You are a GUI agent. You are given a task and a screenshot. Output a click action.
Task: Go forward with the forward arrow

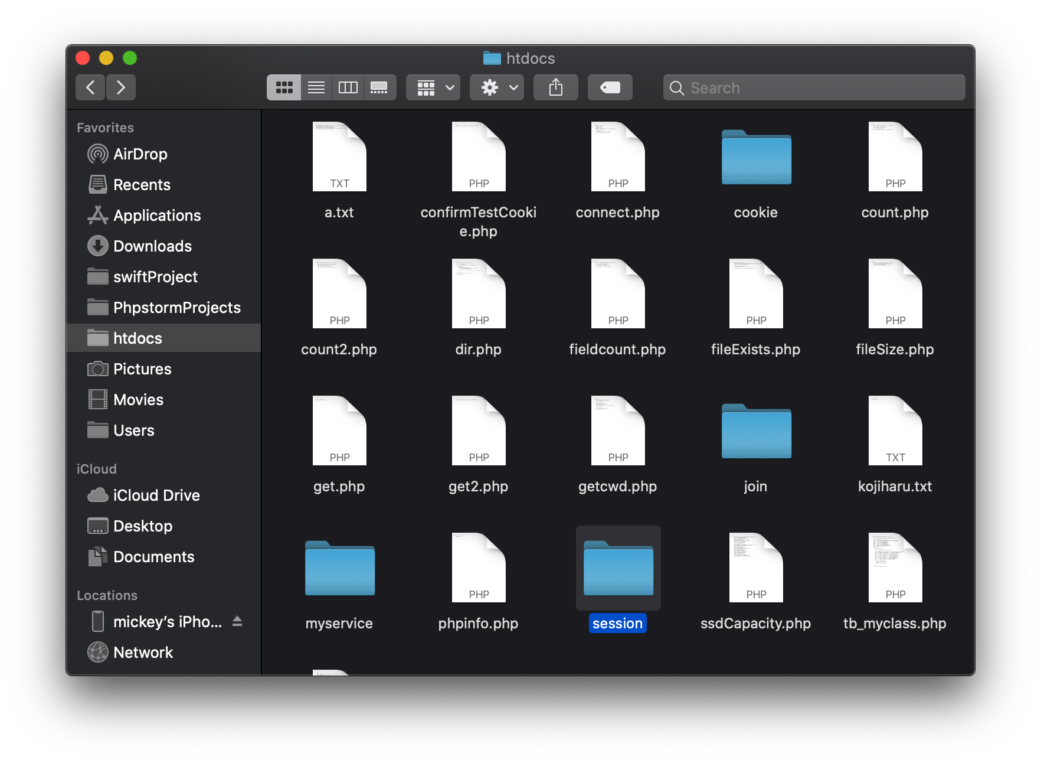point(121,87)
